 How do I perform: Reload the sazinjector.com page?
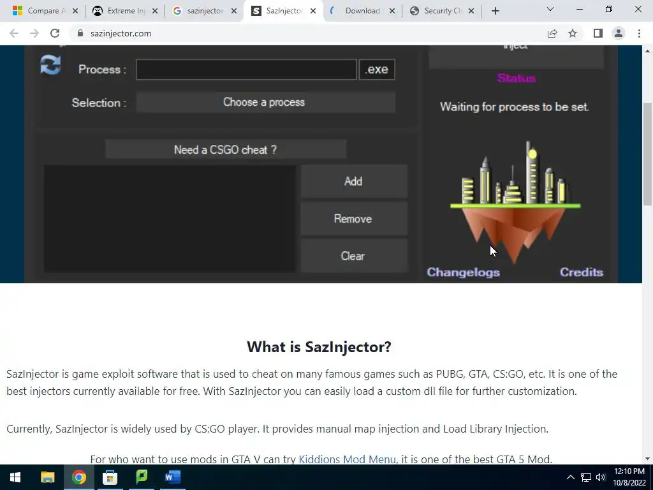coord(55,33)
